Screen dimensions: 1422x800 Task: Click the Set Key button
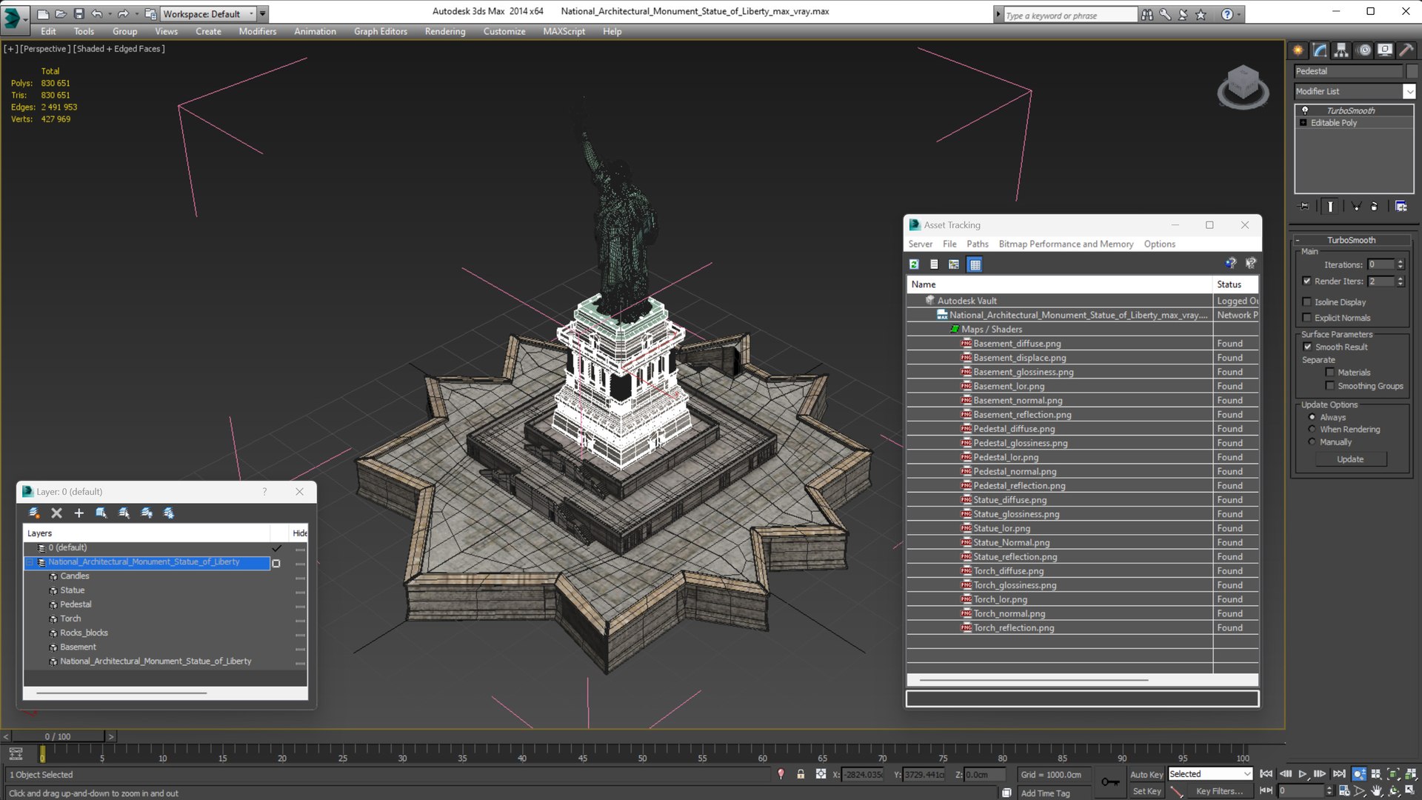[x=1146, y=791]
